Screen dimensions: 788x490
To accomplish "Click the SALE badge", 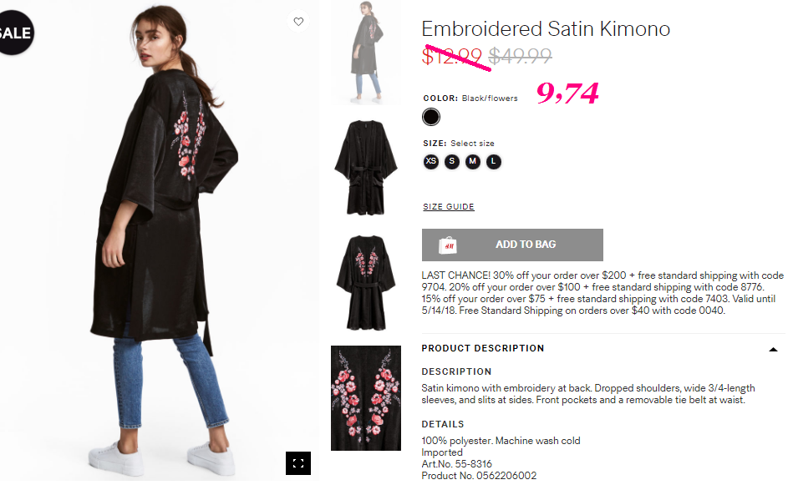I will coord(15,33).
